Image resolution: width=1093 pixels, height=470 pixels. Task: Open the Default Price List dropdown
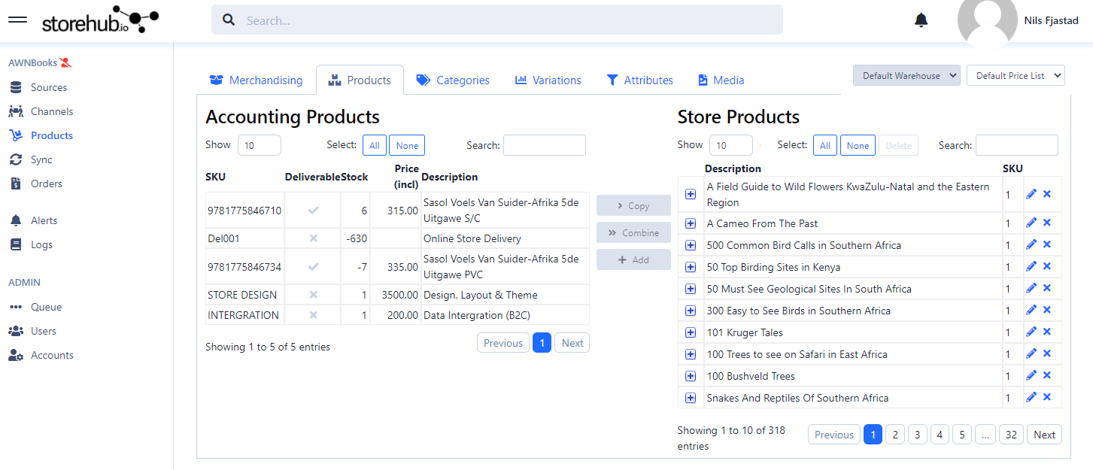(1016, 75)
